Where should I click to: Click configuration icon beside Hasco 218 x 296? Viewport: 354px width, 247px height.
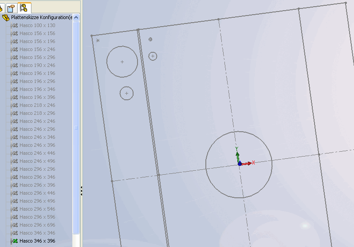(15, 113)
